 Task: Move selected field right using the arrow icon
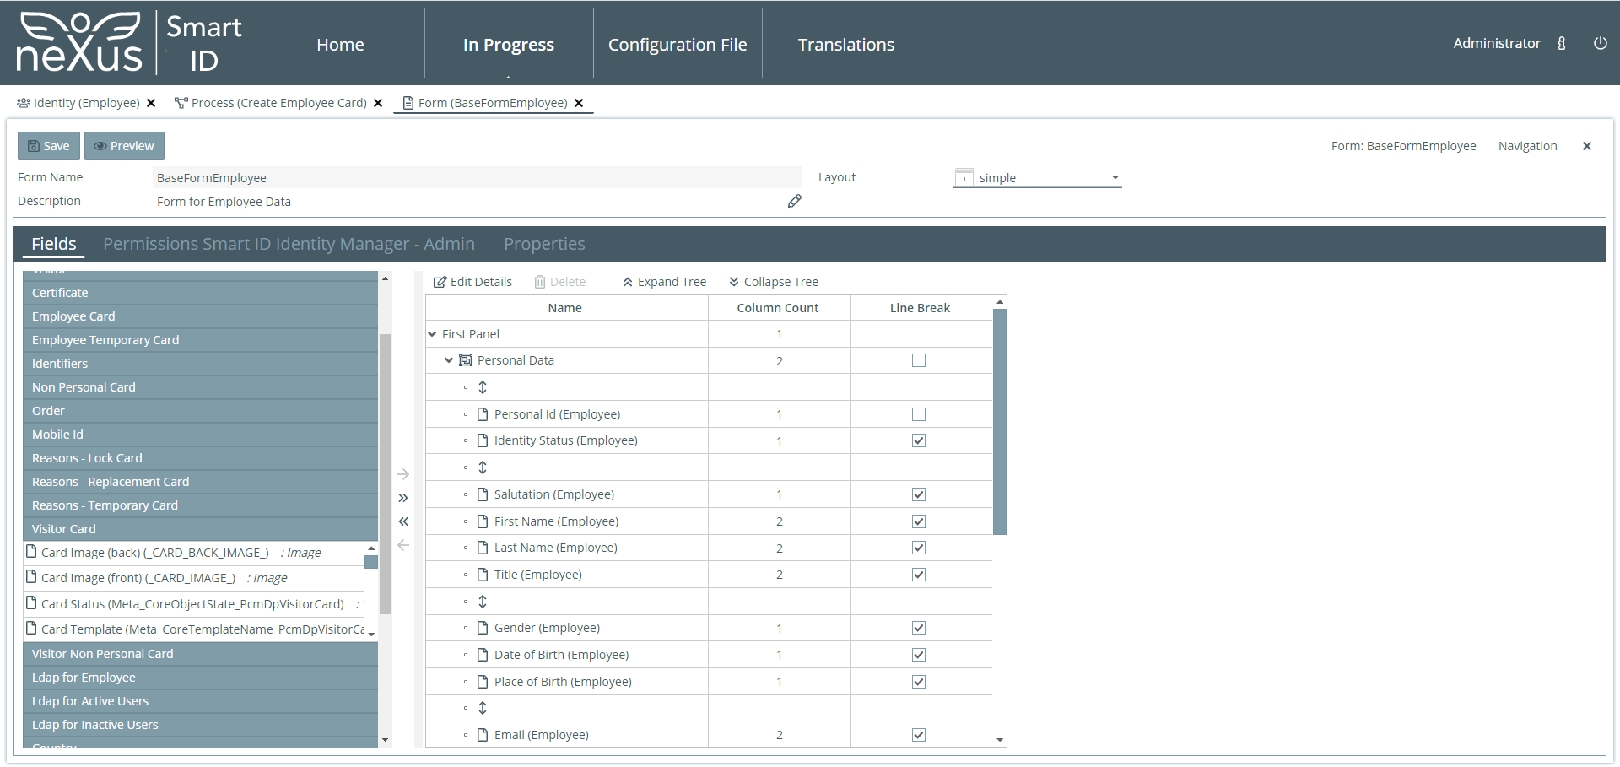pos(404,474)
